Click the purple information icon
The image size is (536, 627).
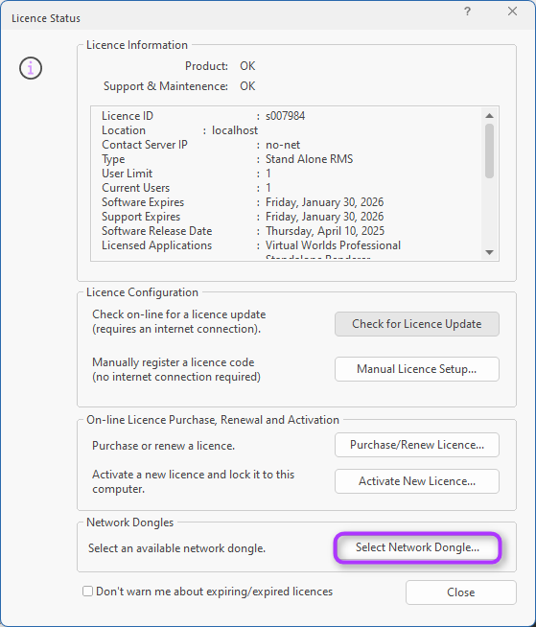pyautogui.click(x=31, y=68)
